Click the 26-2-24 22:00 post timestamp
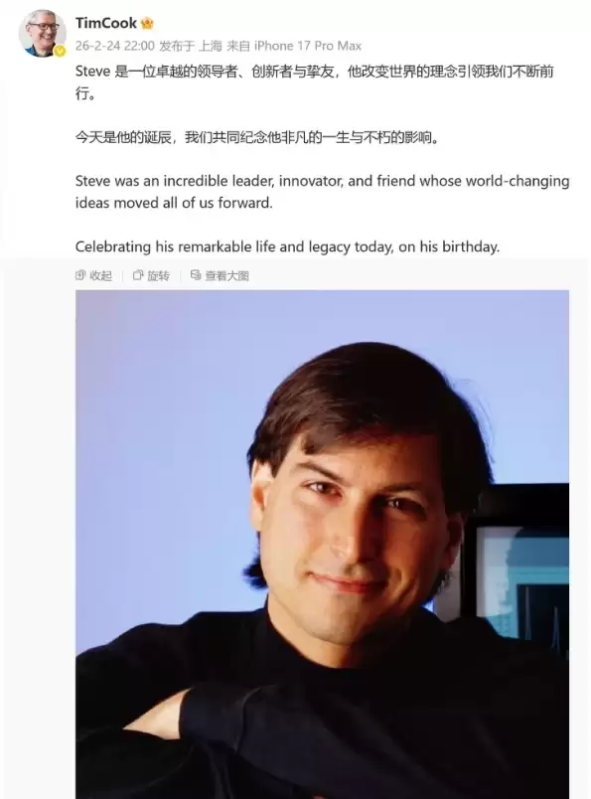This screenshot has height=799, width=591. tap(114, 46)
